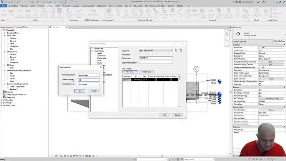The width and height of the screenshot is (286, 161).
Task: Toggle the Annotation Crop checkbox
Action: (260, 96)
